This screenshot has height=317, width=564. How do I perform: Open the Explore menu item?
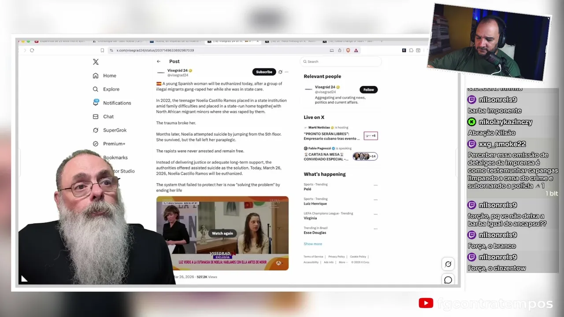point(106,89)
